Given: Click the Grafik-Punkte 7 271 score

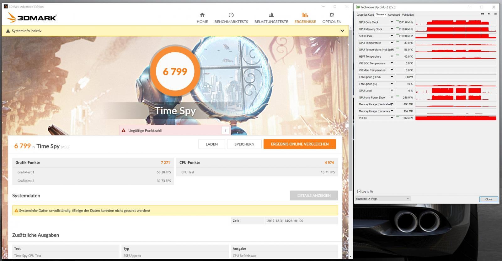Looking at the screenshot, I should (165, 163).
